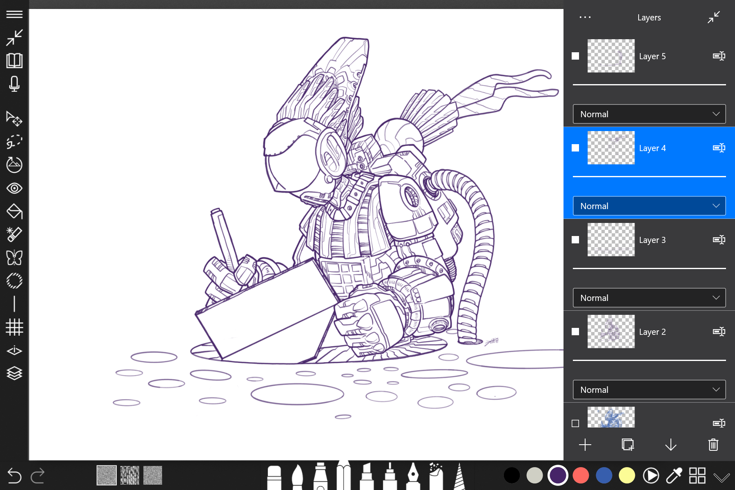Open Layer 4 rename and settings icon
Viewport: 735px width, 490px height.
click(719, 148)
